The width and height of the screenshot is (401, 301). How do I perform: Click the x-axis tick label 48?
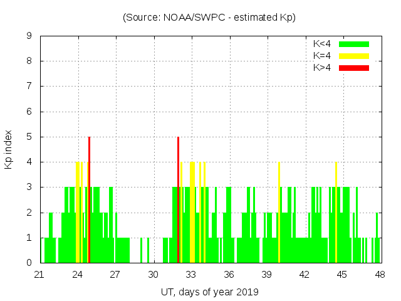pyautogui.click(x=380, y=274)
